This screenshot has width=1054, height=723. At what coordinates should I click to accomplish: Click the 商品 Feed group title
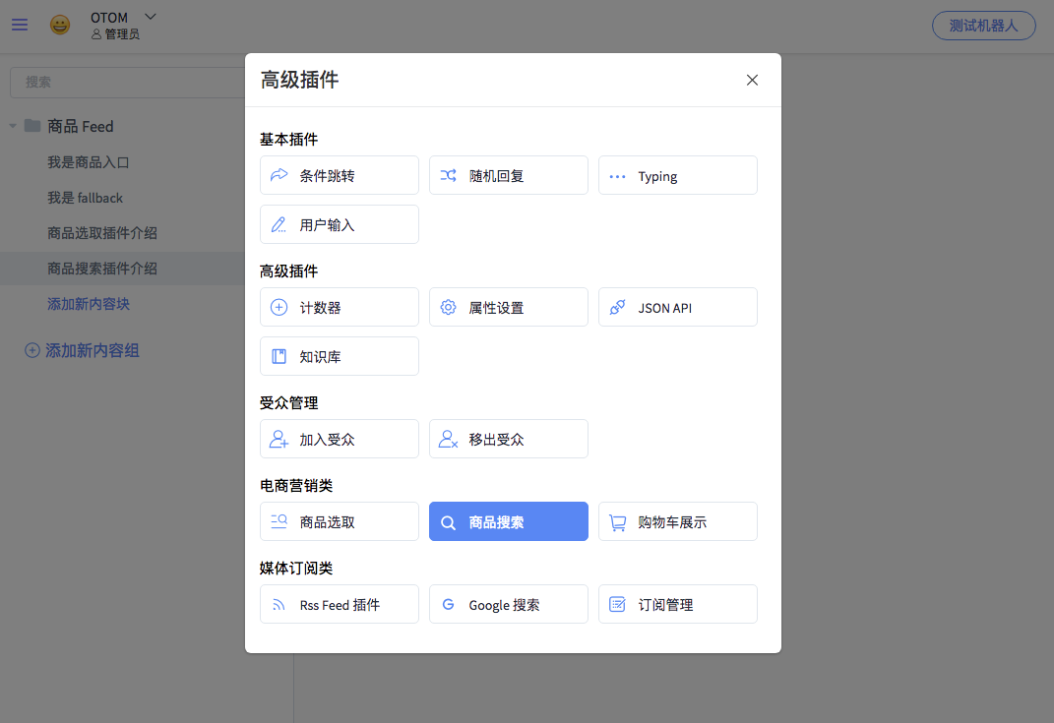80,126
